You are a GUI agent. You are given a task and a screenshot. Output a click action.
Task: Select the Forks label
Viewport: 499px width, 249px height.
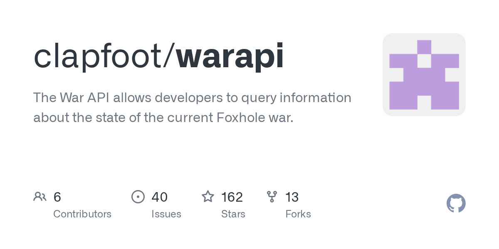[x=298, y=214]
